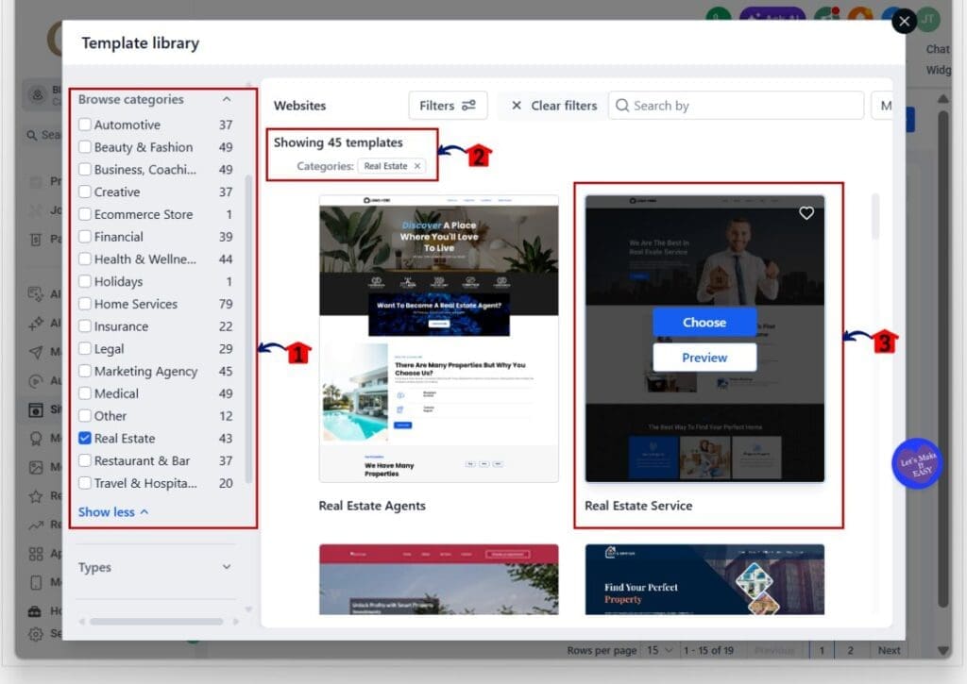This screenshot has width=967, height=684.
Task: Click the Real Estate Service template title
Action: click(638, 506)
